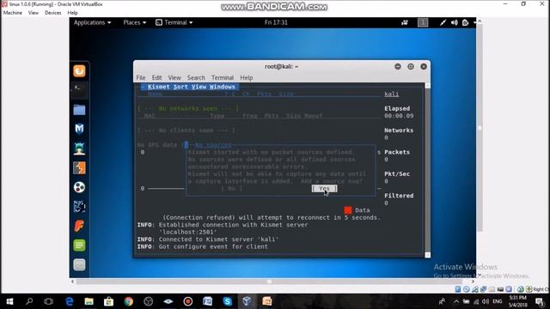
Task: Click No in the No sources dialog
Action: click(231, 189)
